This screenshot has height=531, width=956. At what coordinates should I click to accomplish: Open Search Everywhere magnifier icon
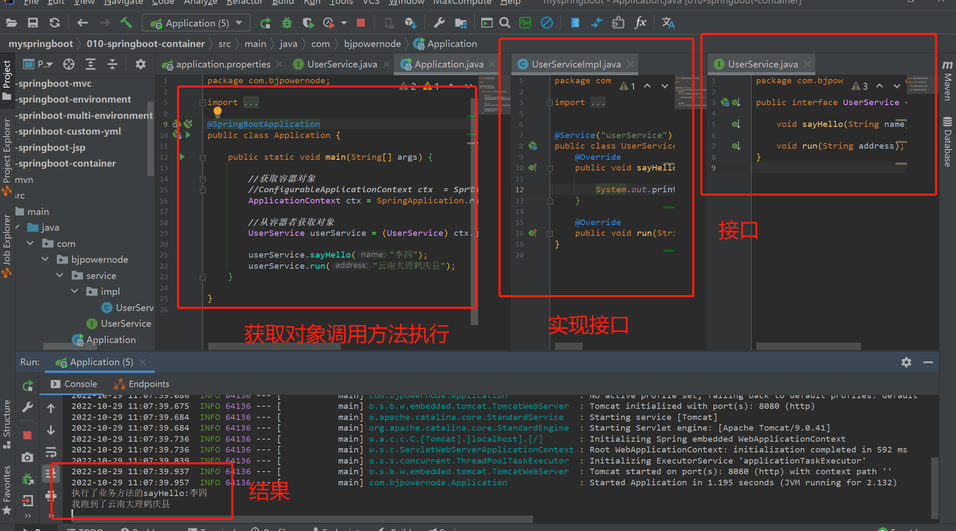point(505,23)
